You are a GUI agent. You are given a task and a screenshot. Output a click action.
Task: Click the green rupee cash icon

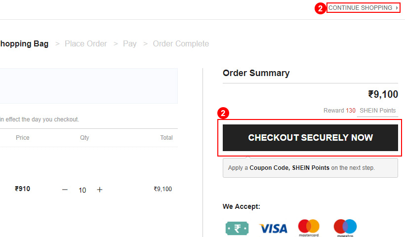coord(237,228)
